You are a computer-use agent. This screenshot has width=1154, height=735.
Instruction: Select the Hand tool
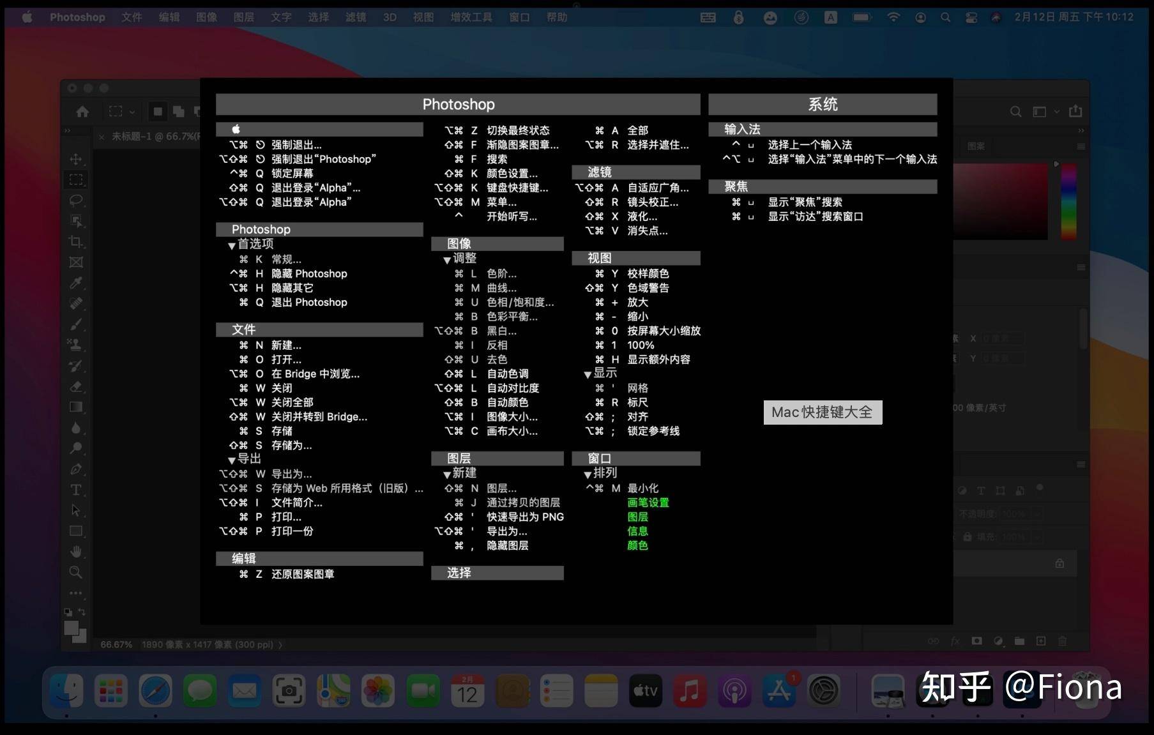click(x=76, y=551)
